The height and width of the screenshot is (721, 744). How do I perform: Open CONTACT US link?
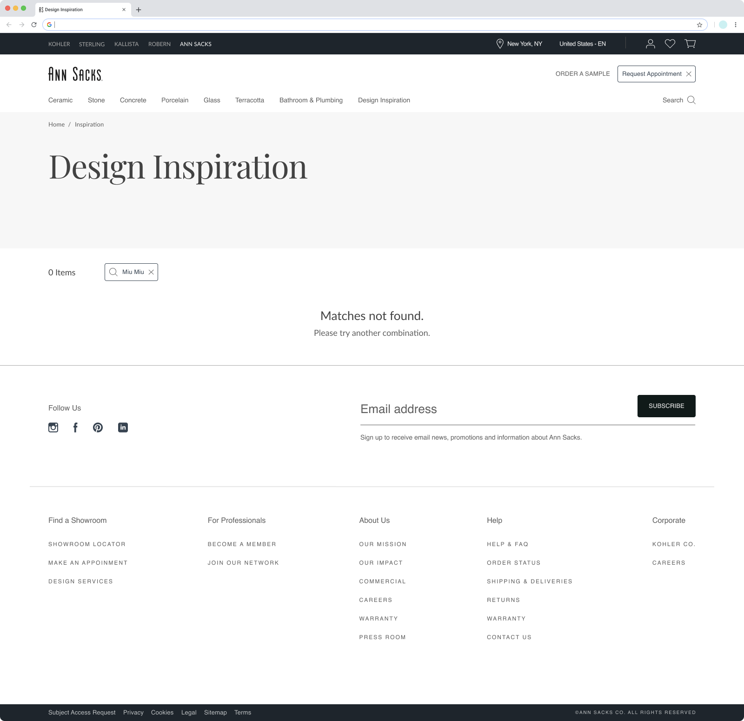coord(509,637)
